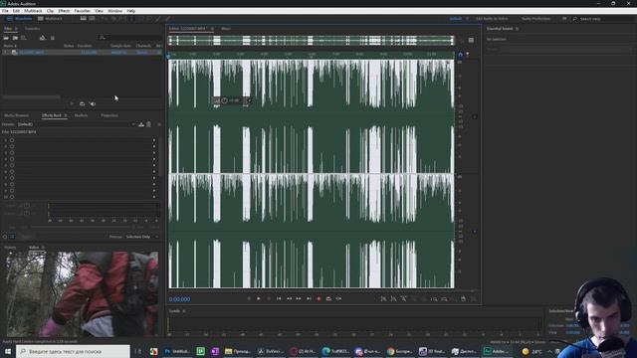The image size is (637, 358).
Task: Click Insert into Multitrack icon in Files panel
Action: point(43,38)
